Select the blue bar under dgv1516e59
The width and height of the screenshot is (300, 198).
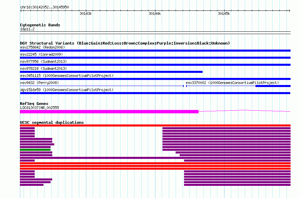(155, 93)
